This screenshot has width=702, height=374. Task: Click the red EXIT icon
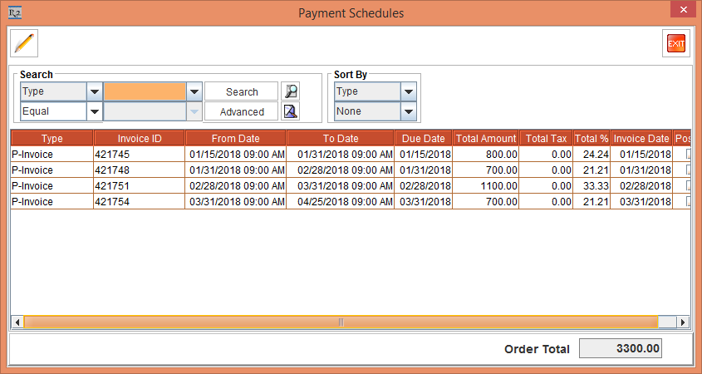(x=676, y=43)
